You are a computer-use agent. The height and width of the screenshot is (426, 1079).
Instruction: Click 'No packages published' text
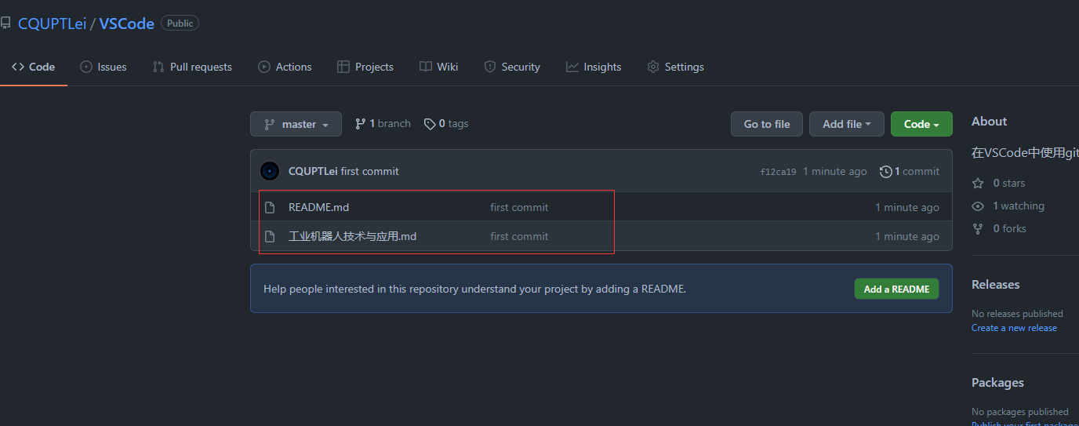(x=1020, y=411)
